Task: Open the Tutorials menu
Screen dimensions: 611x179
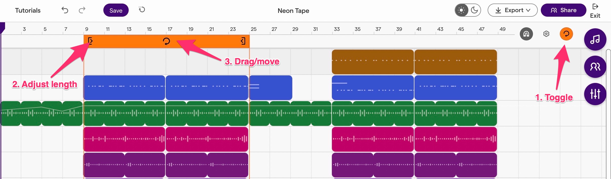Action: [28, 10]
